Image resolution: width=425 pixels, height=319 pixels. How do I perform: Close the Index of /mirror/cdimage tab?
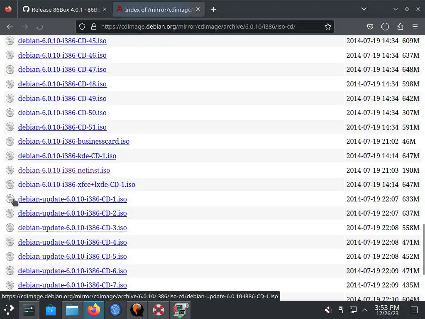[x=198, y=10]
